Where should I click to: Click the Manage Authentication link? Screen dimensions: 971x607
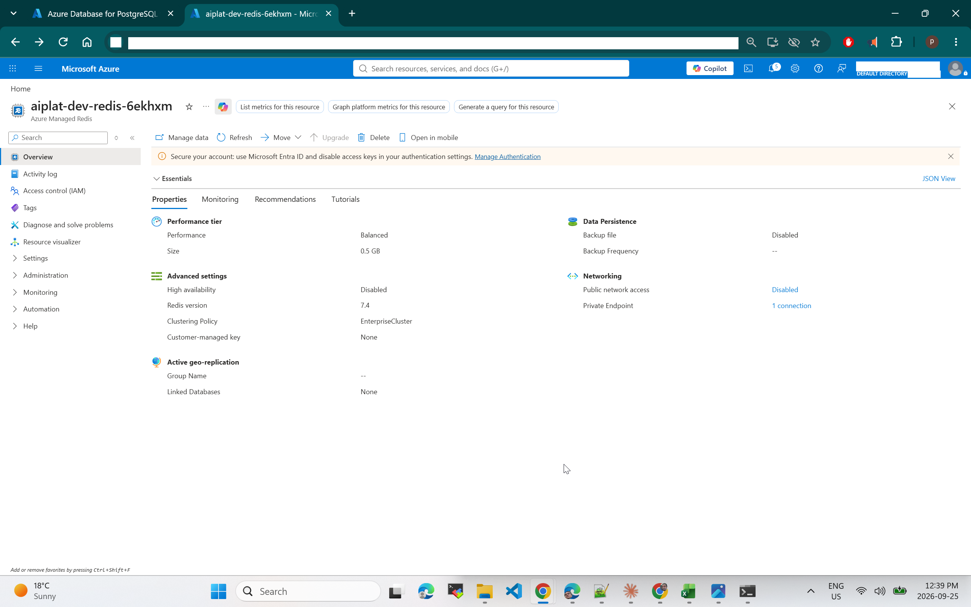[x=507, y=157]
